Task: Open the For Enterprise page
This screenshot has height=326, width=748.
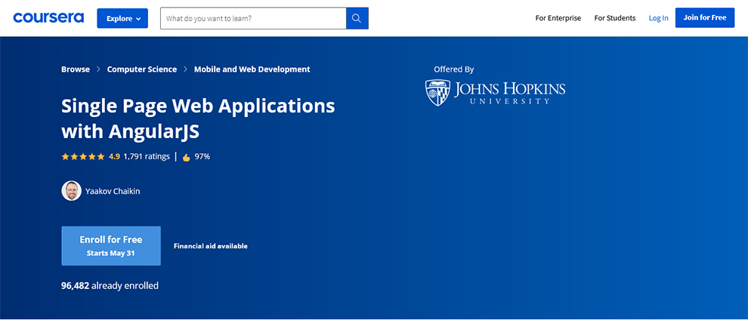Action: [558, 18]
